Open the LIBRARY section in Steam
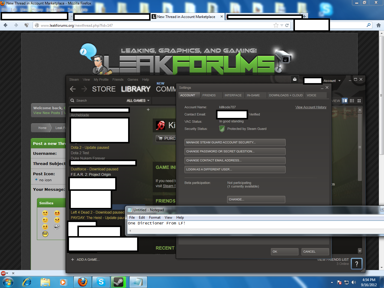Viewport: 384px width, 288px height. pos(136,89)
